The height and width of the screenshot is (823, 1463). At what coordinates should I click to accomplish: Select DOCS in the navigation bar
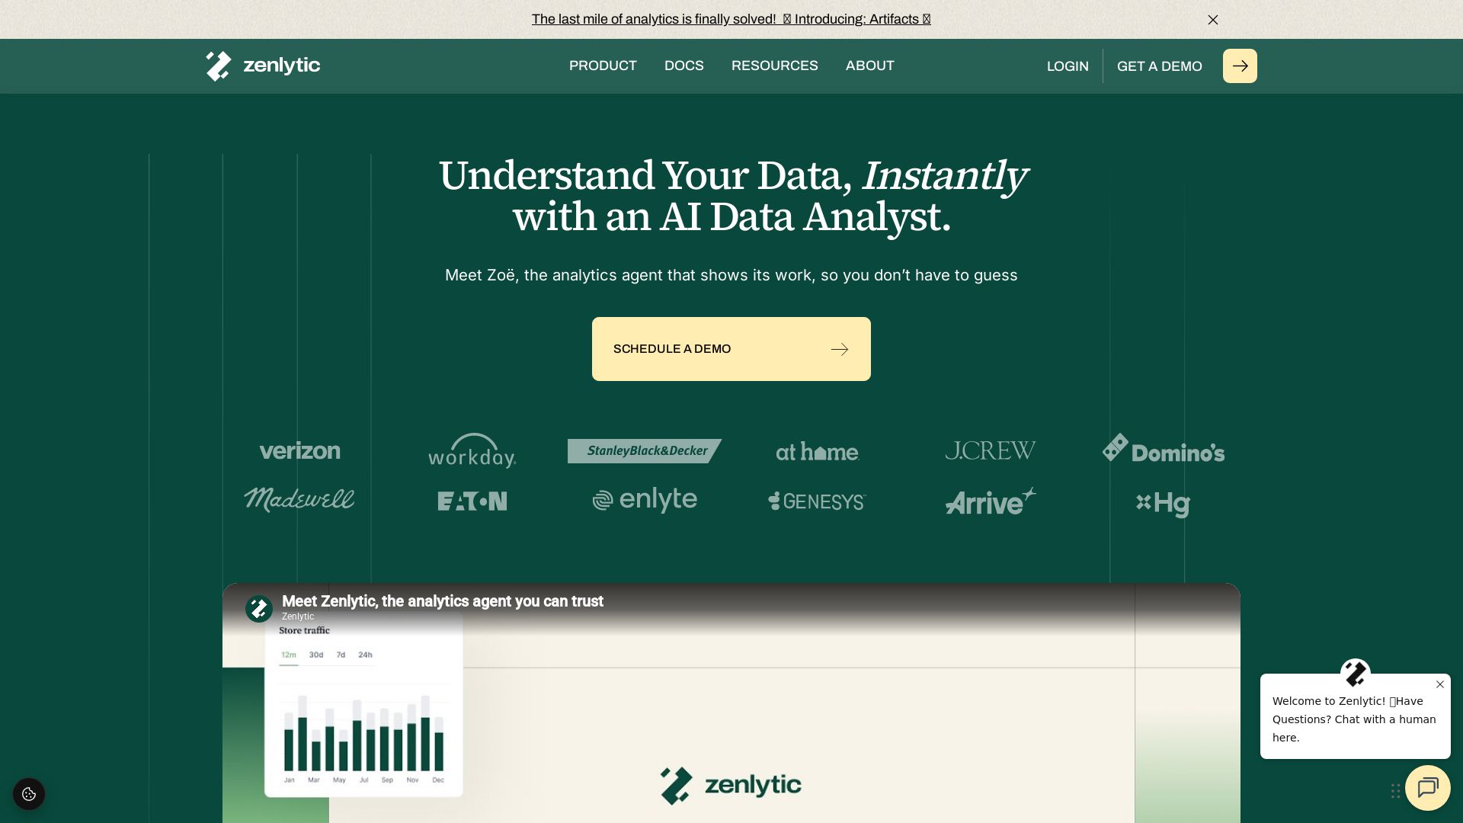click(x=683, y=66)
